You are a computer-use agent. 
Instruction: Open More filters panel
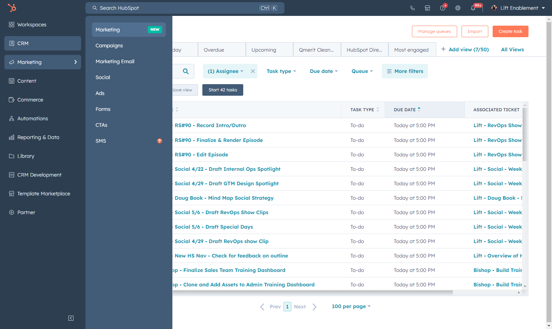click(405, 71)
